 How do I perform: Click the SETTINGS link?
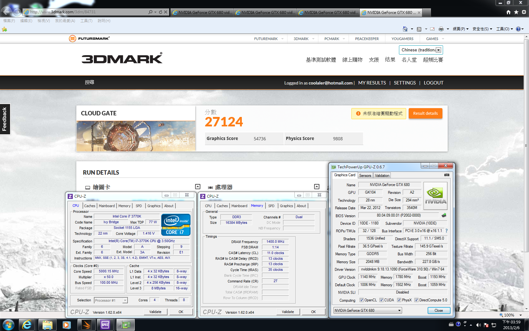(x=405, y=83)
